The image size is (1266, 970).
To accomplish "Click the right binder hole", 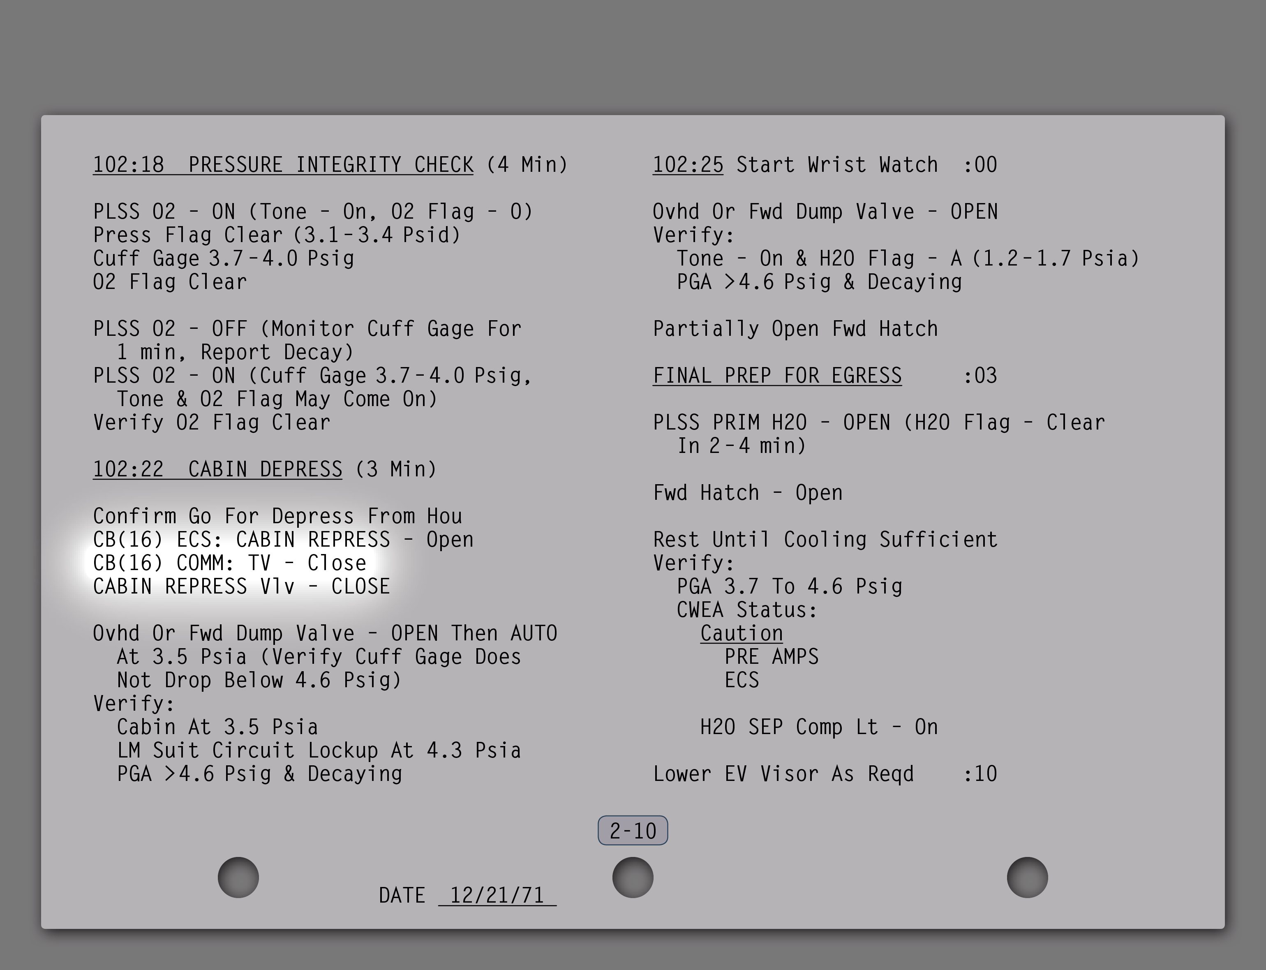I will (x=1027, y=877).
